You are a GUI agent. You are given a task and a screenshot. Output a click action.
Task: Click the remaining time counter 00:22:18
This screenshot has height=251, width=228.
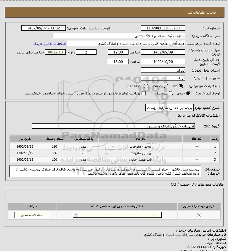pyautogui.click(x=55, y=52)
